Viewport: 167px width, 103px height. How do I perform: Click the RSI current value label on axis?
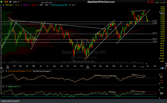click(161, 93)
